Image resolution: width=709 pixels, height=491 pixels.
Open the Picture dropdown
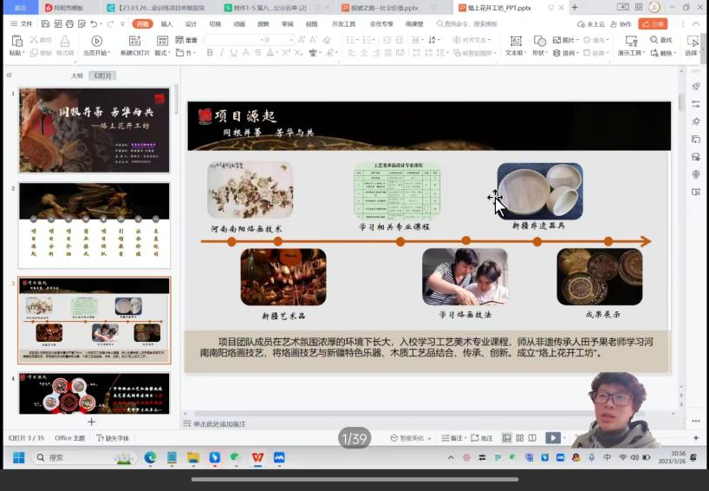[x=566, y=40]
